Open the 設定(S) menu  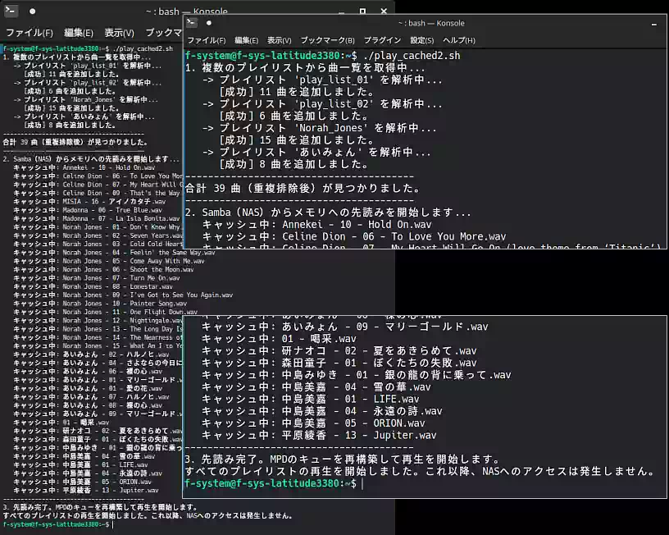coord(421,40)
